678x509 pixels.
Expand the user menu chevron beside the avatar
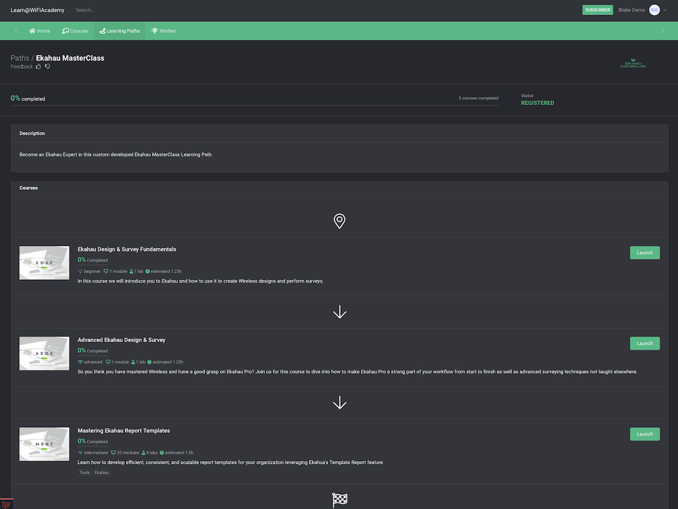(x=665, y=10)
